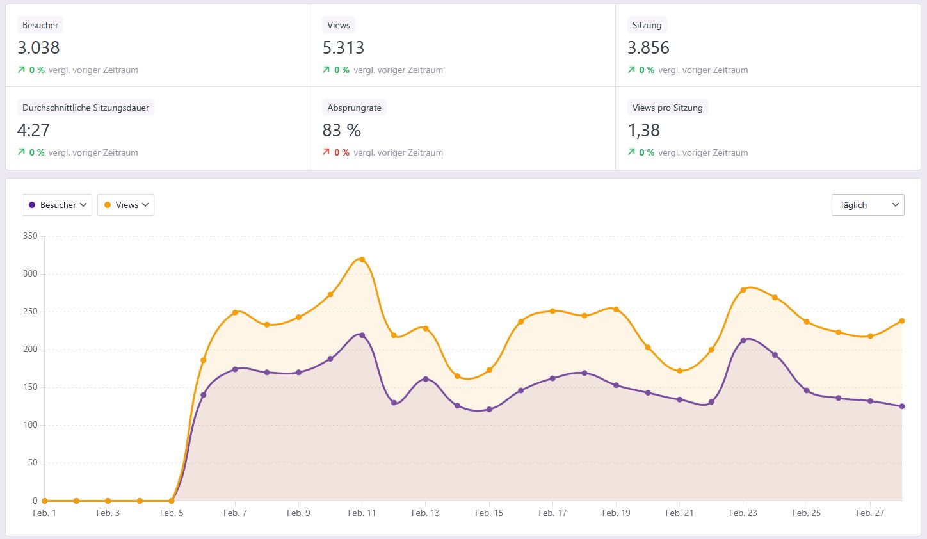Expand the Täglich interval dropdown
Viewport: 927px width, 539px height.
(867, 205)
